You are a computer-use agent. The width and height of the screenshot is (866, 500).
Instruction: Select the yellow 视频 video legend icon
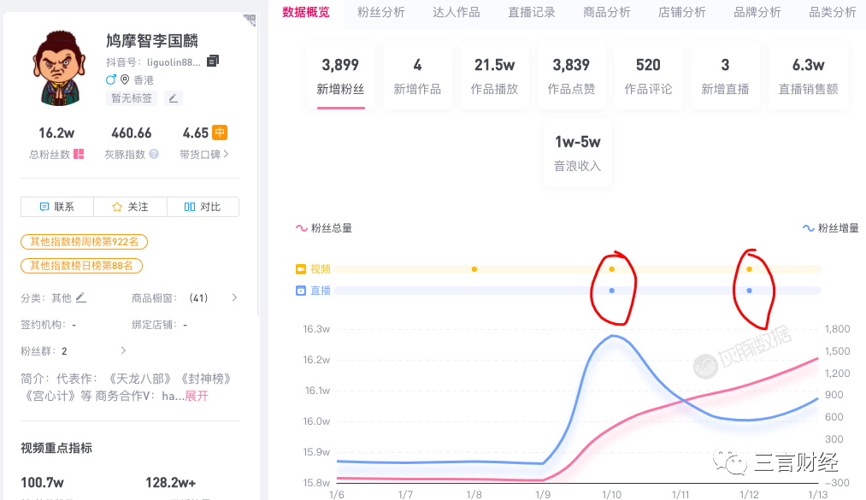tap(301, 268)
